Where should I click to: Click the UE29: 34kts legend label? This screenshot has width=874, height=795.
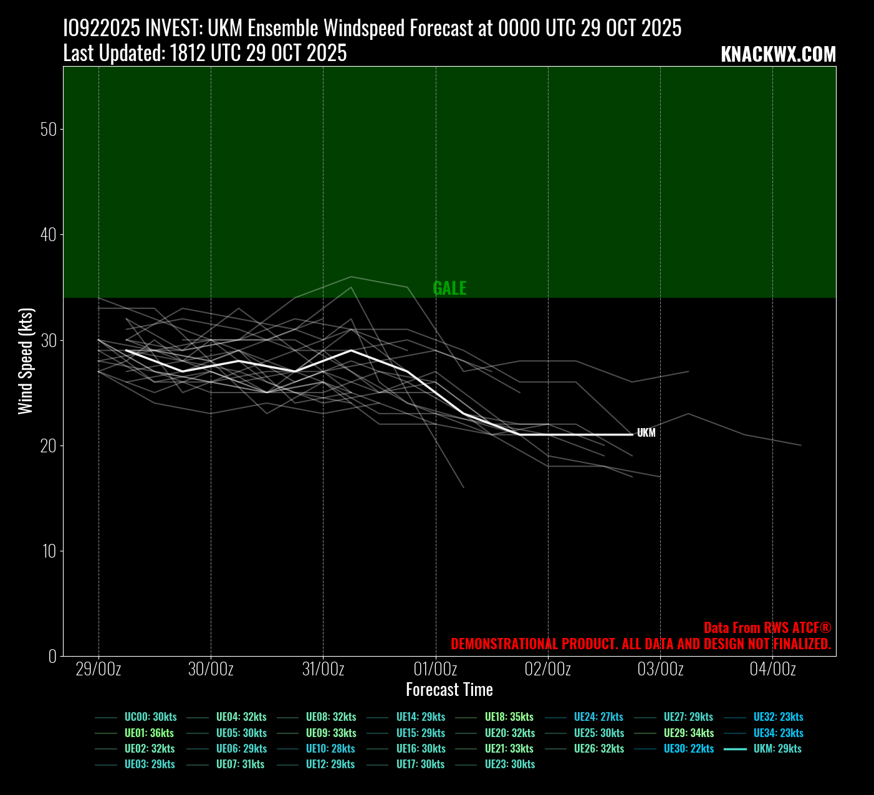pos(688,733)
